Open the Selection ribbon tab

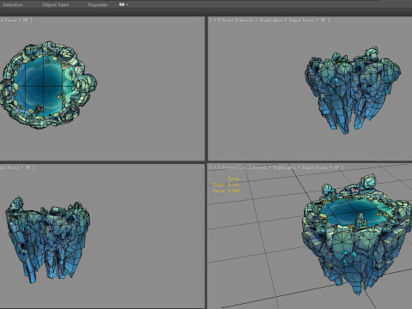13,4
